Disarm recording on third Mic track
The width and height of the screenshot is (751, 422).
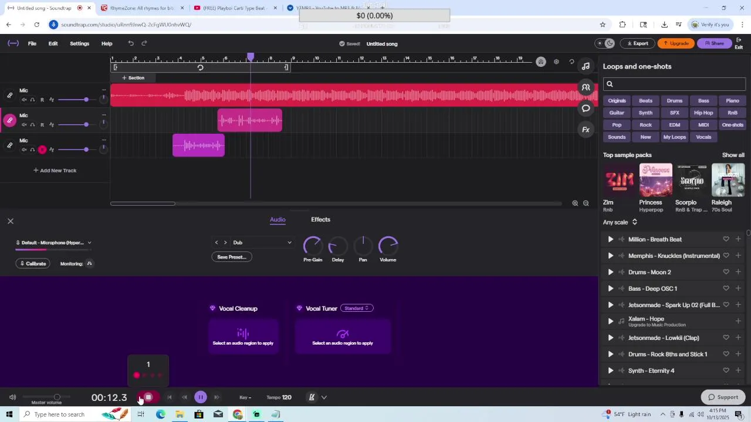pyautogui.click(x=42, y=149)
